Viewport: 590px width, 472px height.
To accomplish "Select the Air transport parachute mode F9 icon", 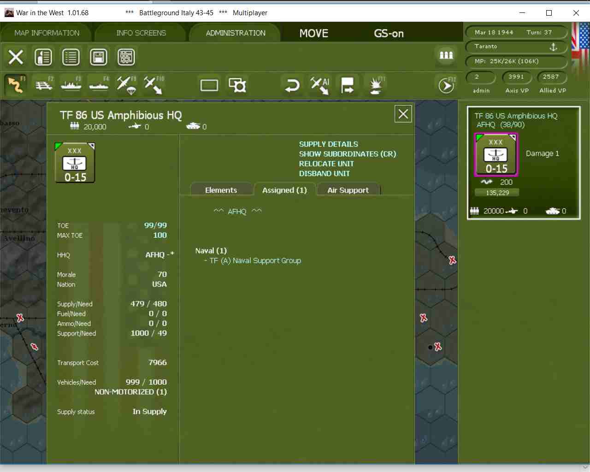I will pyautogui.click(x=126, y=85).
